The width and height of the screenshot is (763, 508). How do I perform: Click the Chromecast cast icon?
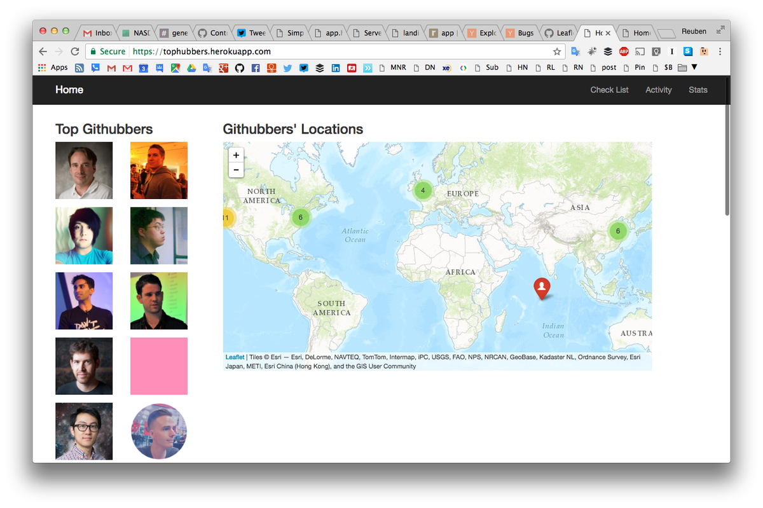pyautogui.click(x=640, y=51)
